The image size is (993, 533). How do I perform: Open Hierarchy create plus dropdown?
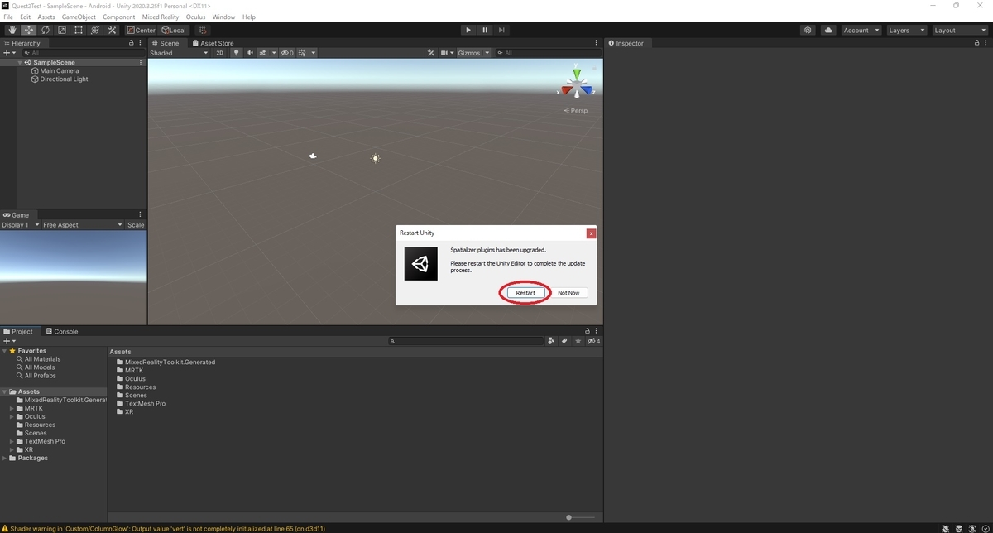[10, 53]
